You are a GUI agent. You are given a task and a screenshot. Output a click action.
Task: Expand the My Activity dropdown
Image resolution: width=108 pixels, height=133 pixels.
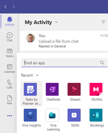pos(56,22)
